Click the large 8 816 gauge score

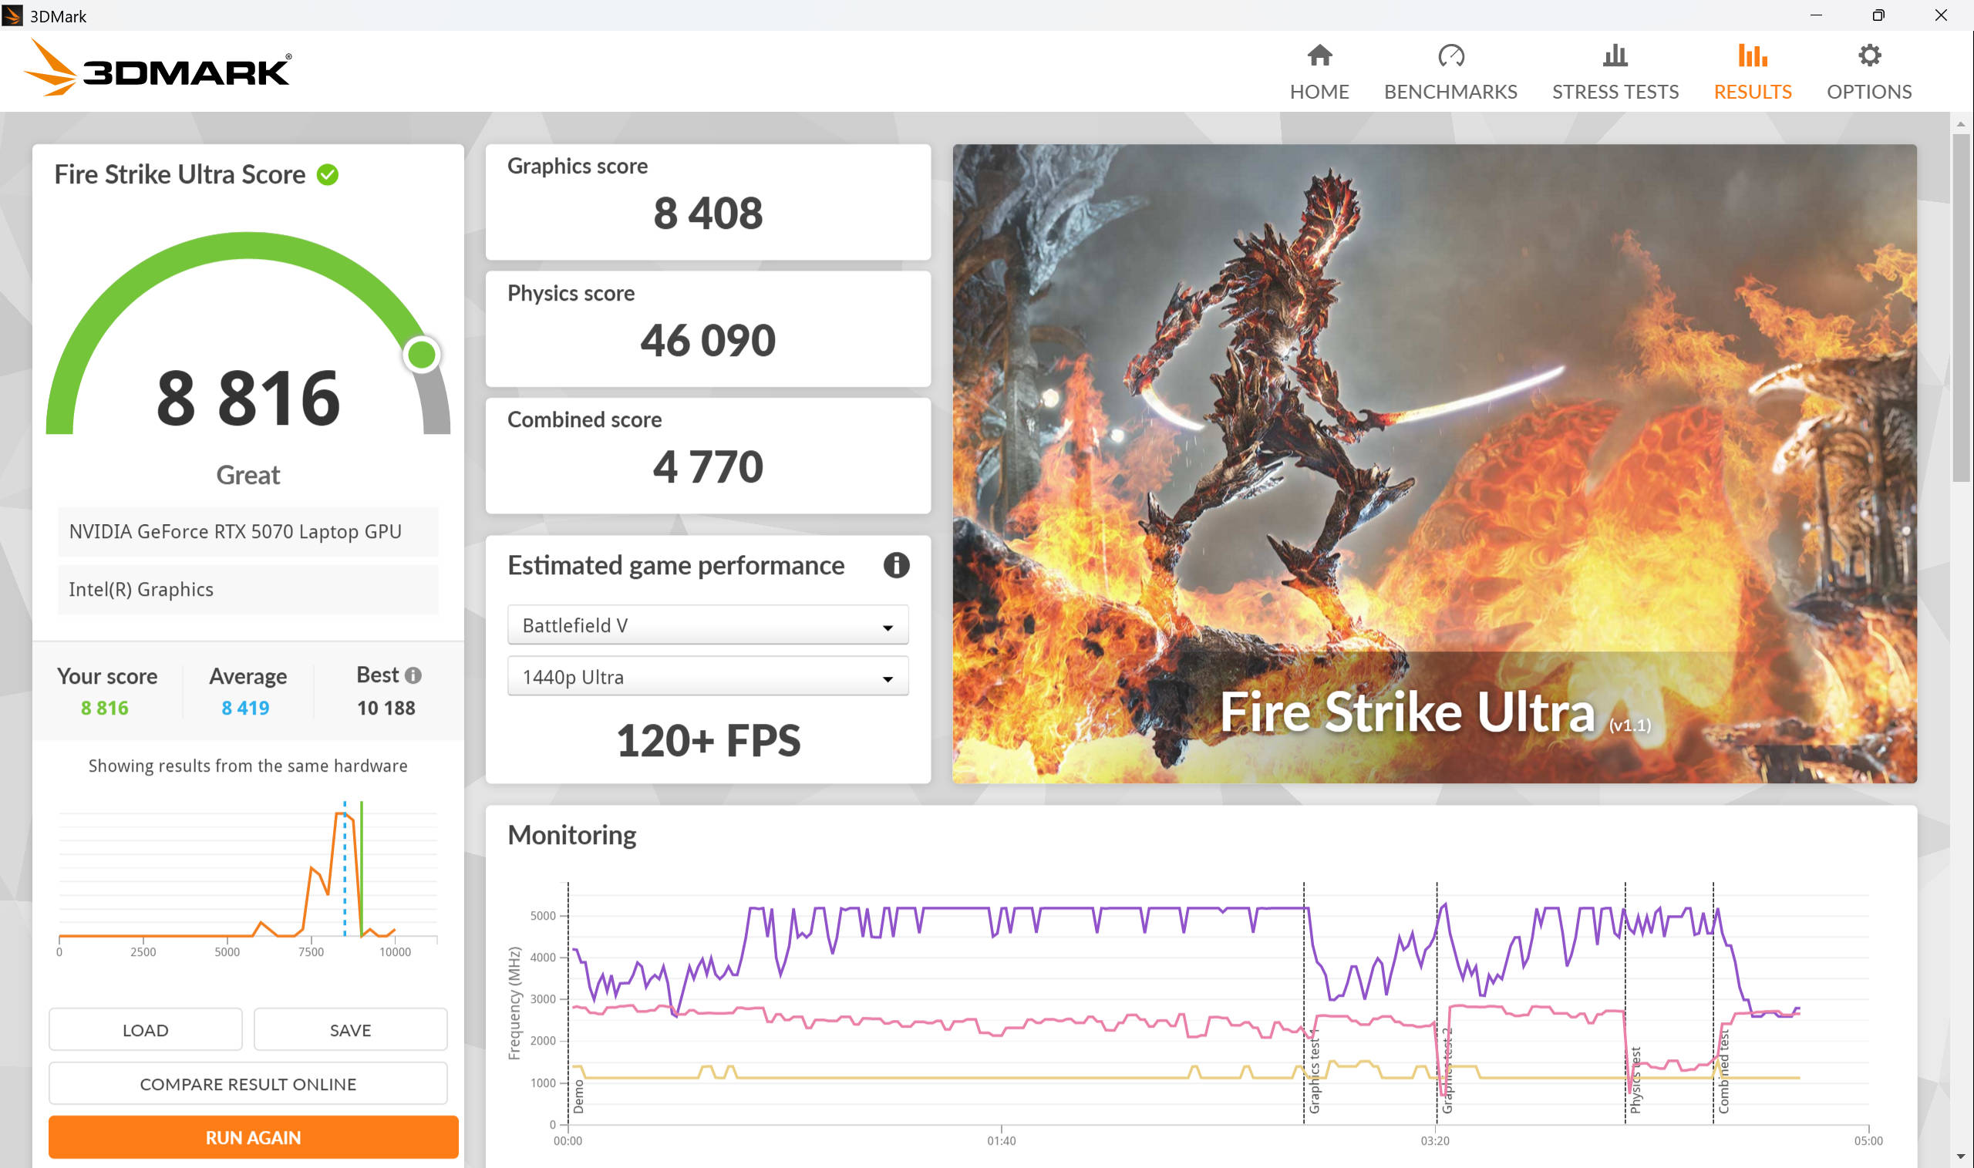tap(248, 399)
